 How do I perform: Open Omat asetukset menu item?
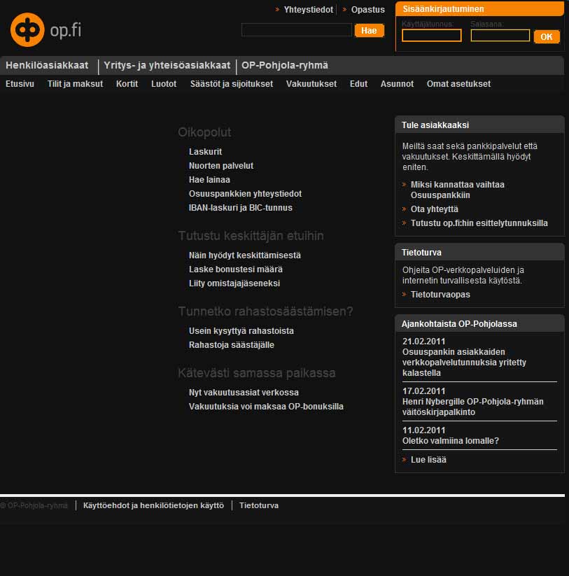tap(458, 84)
